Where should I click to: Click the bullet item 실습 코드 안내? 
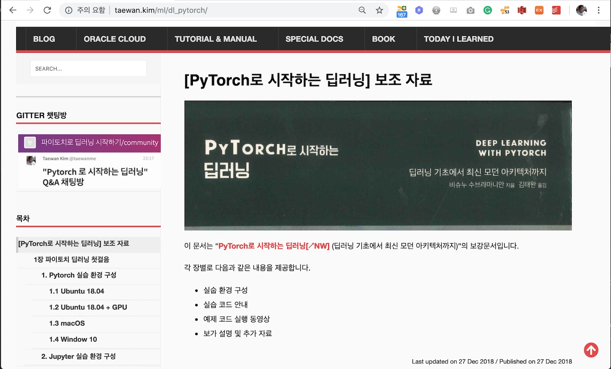click(226, 305)
